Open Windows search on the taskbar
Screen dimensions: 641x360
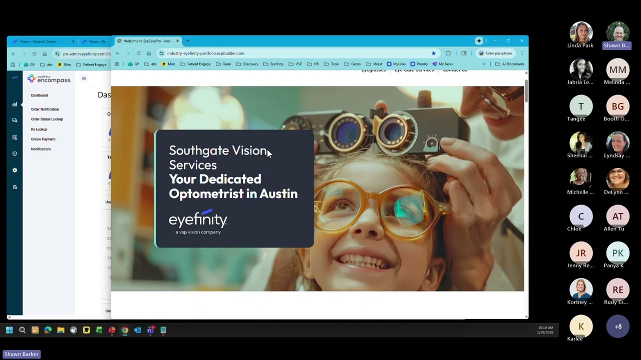click(x=22, y=330)
